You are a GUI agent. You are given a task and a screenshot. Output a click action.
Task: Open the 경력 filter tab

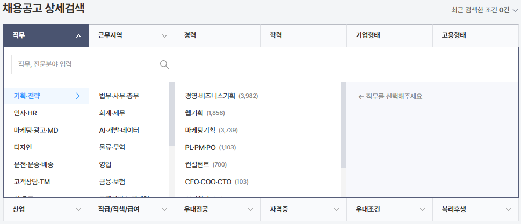click(x=217, y=35)
